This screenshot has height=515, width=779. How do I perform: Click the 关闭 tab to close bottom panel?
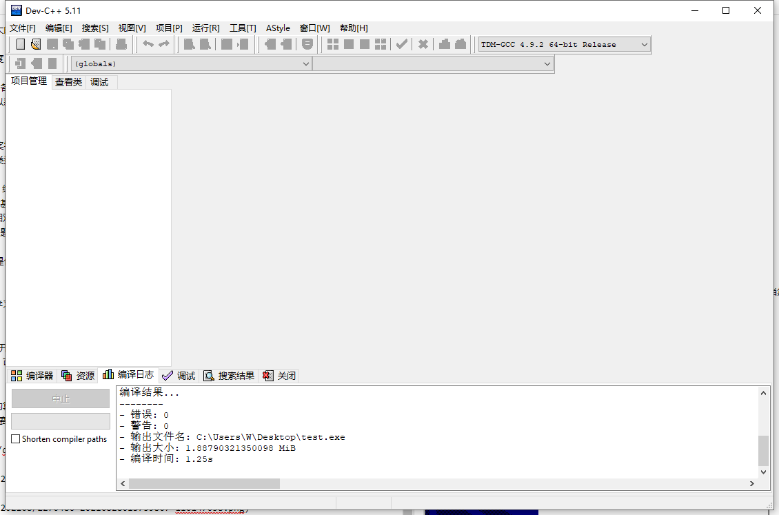tap(279, 376)
